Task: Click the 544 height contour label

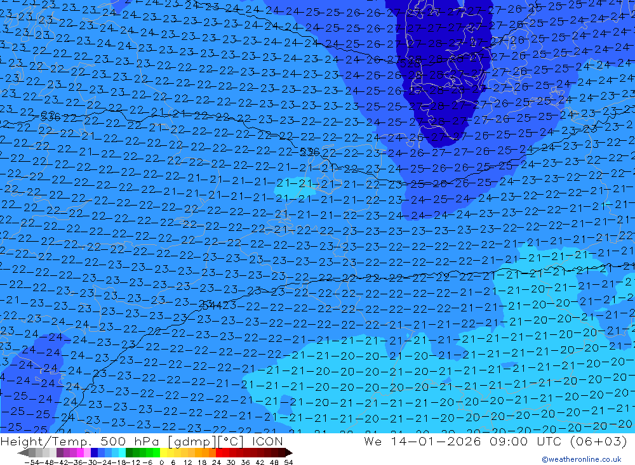Action: [211, 305]
